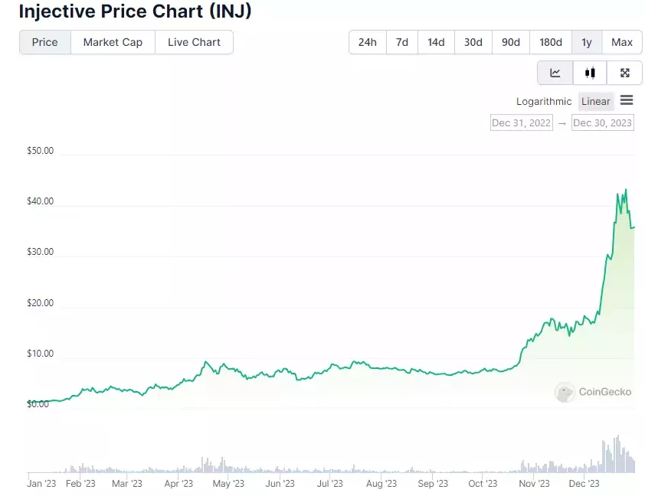Select the 180d time range
Screen dimensions: 645x496
(x=551, y=42)
